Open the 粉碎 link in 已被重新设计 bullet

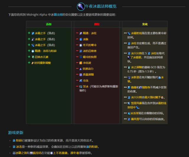click(x=19, y=140)
